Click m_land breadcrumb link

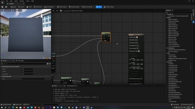pyautogui.click(x=66, y=11)
